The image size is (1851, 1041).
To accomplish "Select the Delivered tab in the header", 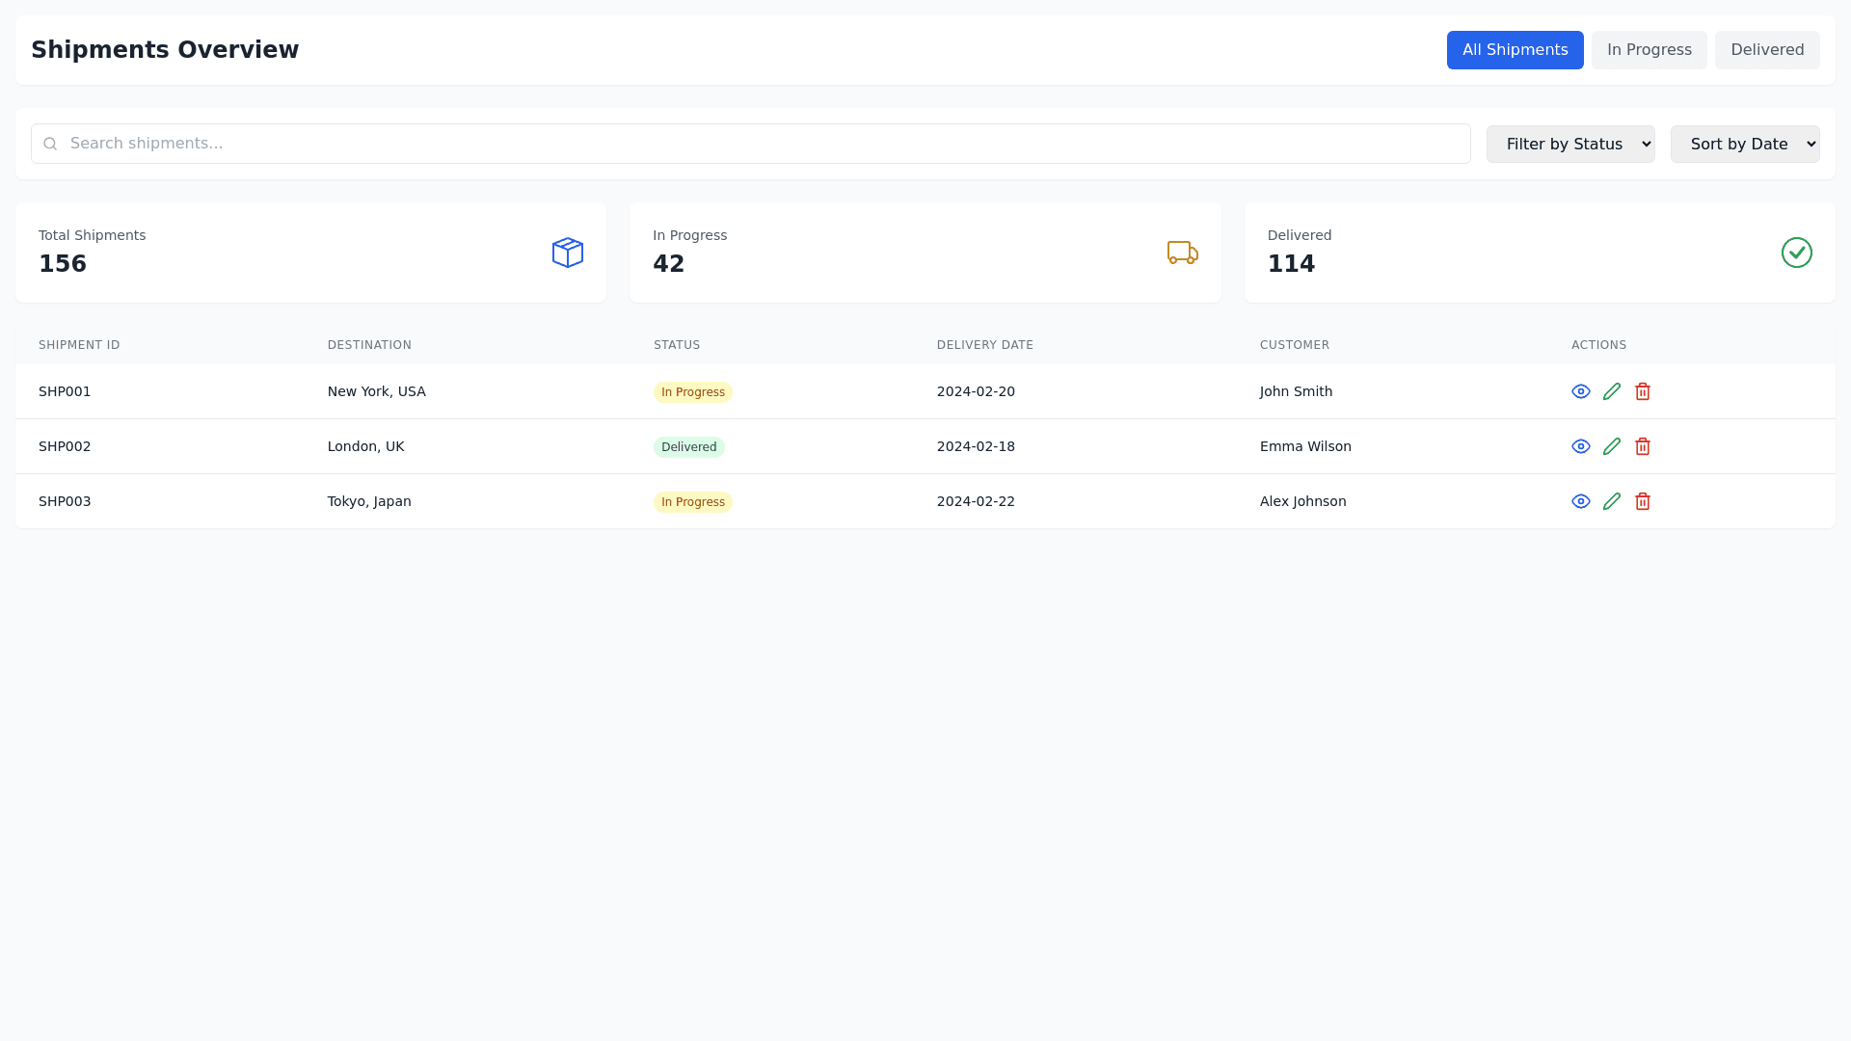I will (1766, 50).
